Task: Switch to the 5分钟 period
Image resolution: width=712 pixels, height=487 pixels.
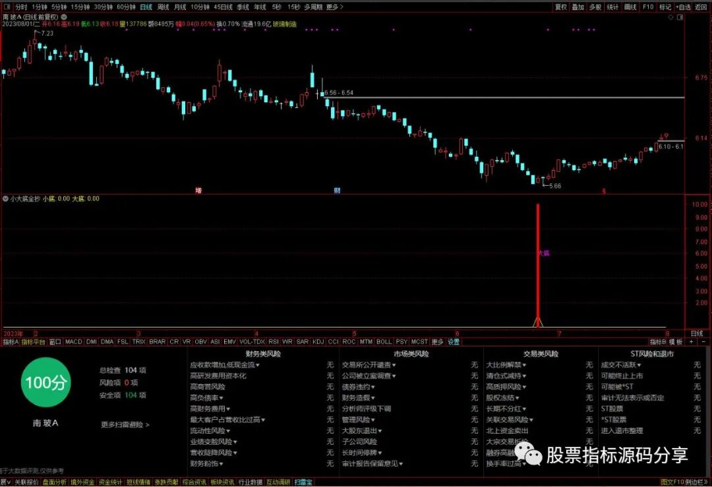Action: (x=59, y=7)
